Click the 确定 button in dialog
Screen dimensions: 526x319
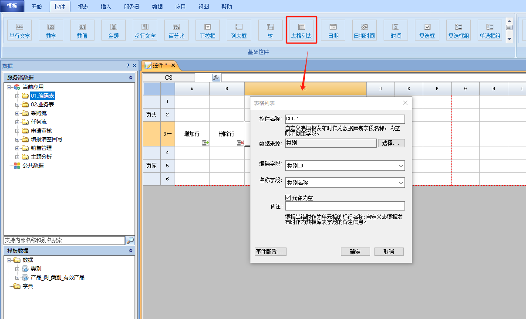tap(355, 252)
